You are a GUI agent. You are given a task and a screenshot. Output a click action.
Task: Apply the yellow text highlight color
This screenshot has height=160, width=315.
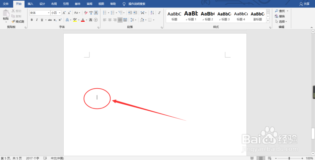click(75, 20)
